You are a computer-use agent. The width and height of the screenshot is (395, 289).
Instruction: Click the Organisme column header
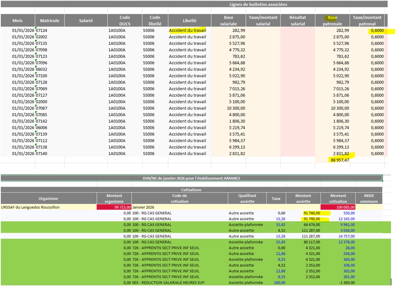click(x=48, y=199)
